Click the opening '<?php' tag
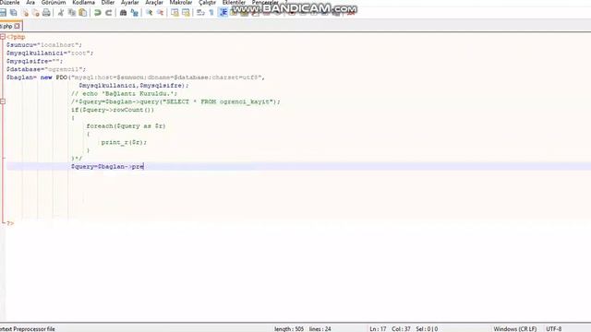This screenshot has height=332, width=591. [x=16, y=37]
